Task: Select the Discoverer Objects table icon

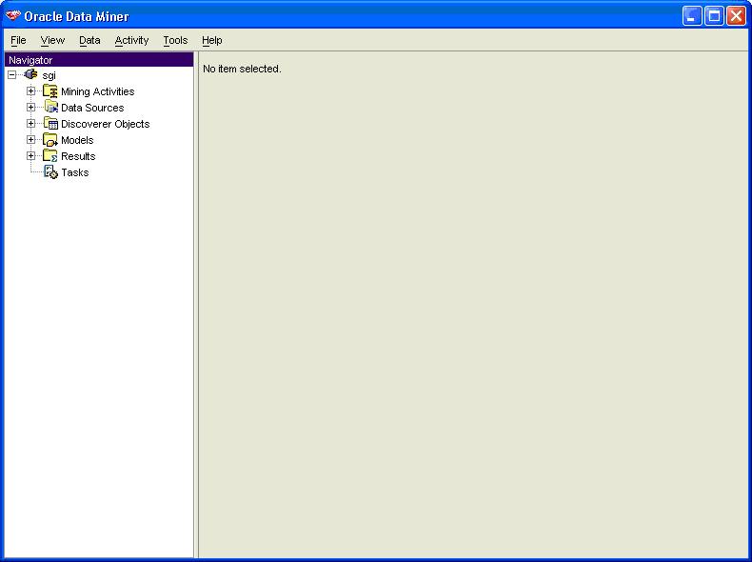Action: pos(50,124)
